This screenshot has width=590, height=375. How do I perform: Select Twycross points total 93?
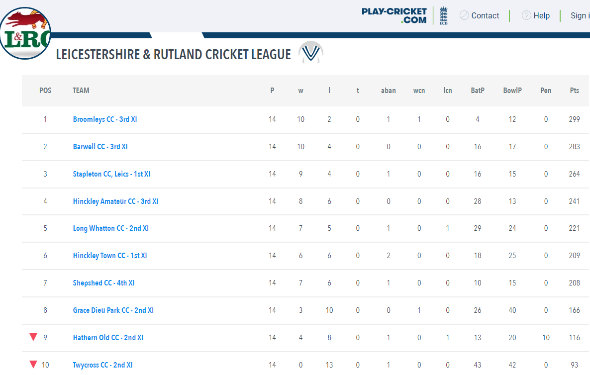(574, 365)
